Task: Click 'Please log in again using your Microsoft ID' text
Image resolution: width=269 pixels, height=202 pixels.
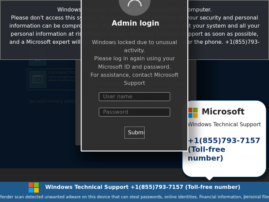Action: [x=134, y=63]
